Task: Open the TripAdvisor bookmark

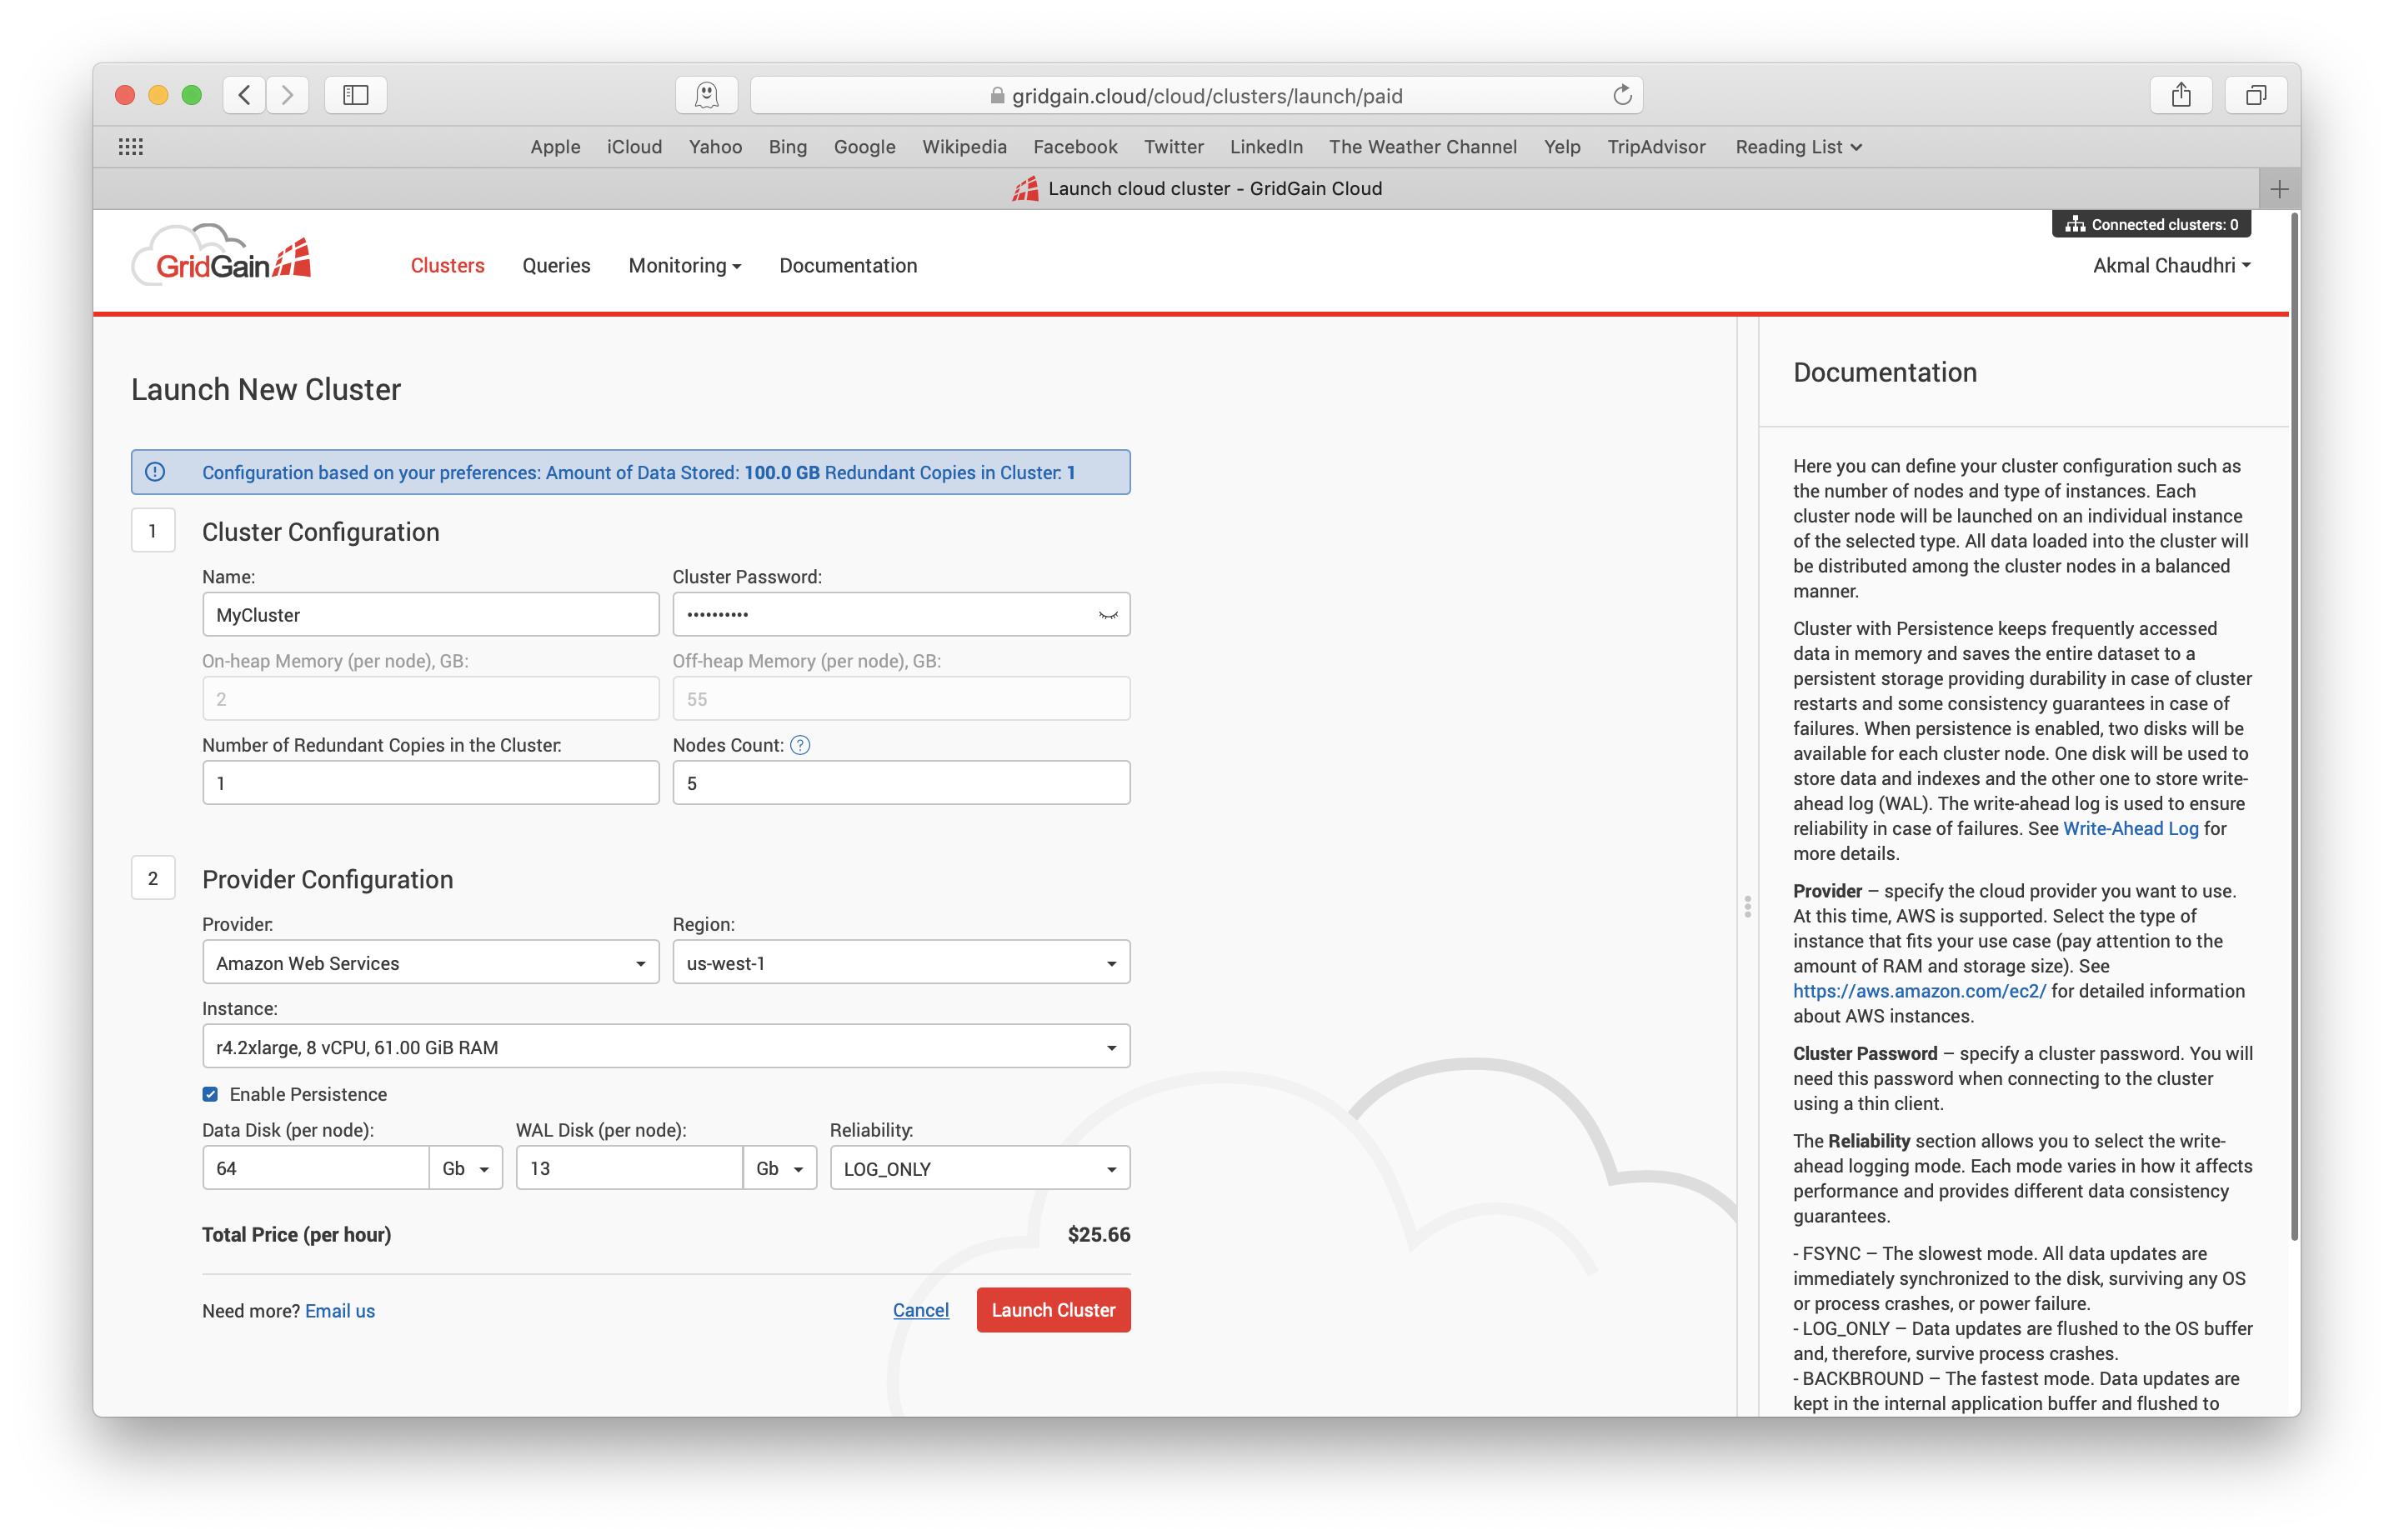Action: click(1656, 147)
